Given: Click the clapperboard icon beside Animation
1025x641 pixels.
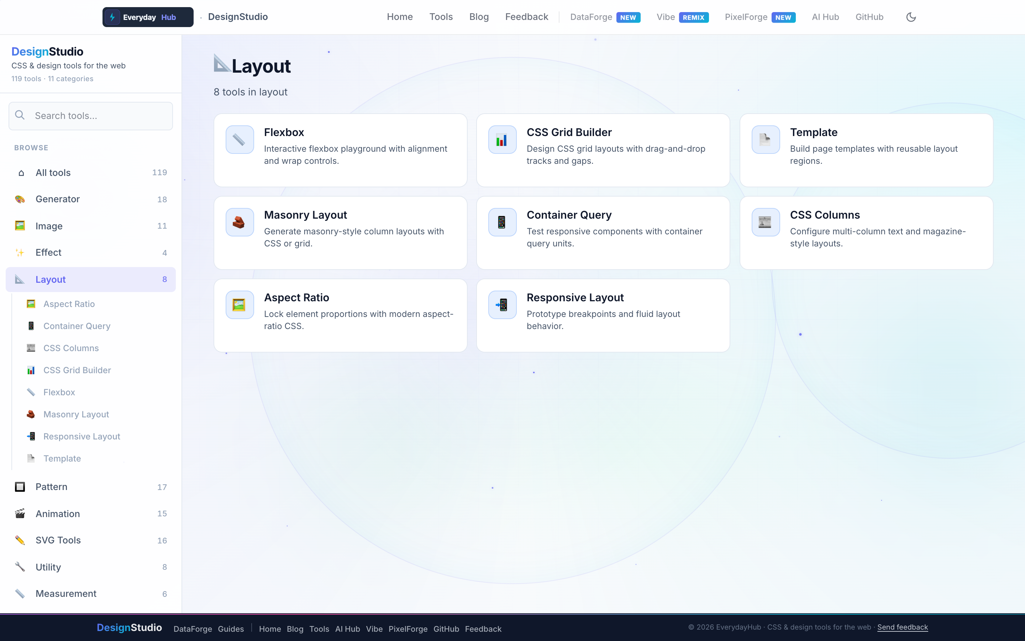Looking at the screenshot, I should click(x=20, y=514).
